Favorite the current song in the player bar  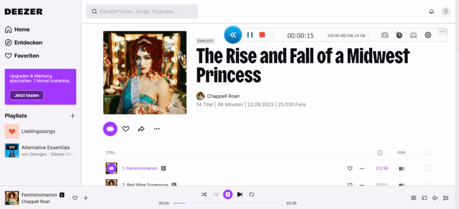(75, 198)
